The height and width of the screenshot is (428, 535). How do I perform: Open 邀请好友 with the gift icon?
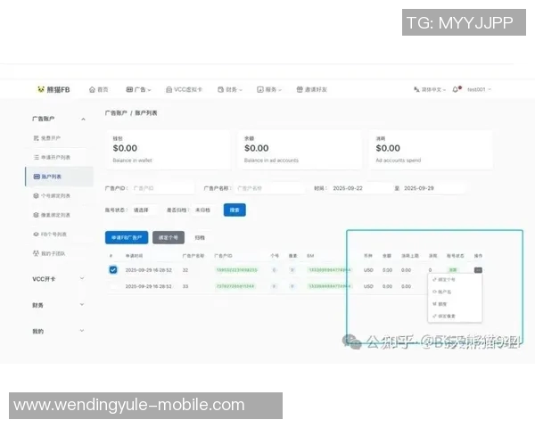pos(311,89)
